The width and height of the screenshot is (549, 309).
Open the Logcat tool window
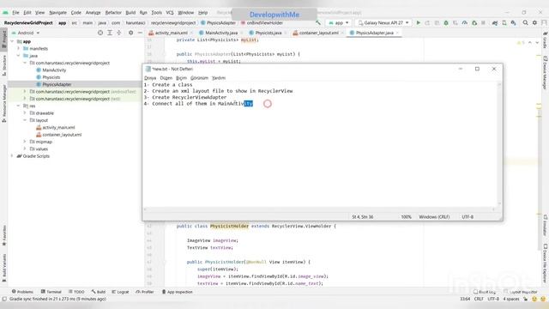coord(120,292)
